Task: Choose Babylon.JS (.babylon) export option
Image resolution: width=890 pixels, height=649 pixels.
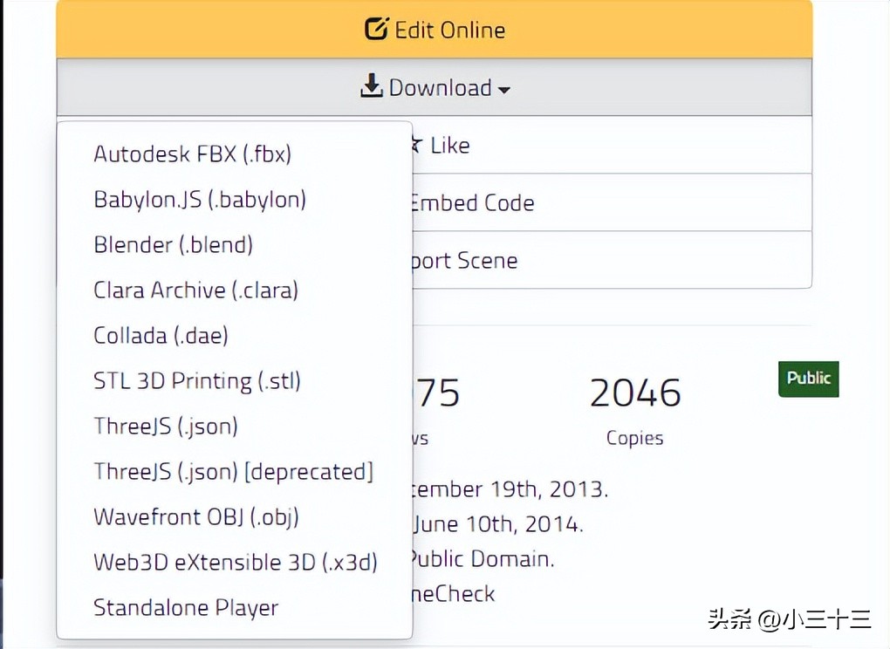Action: (200, 199)
